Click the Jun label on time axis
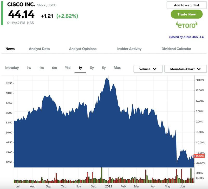 click(183, 186)
